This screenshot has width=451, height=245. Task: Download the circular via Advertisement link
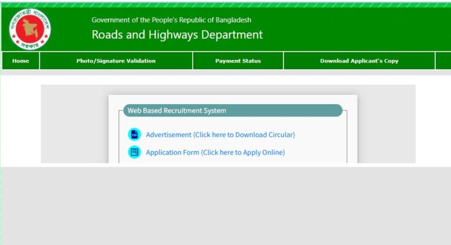coord(220,135)
